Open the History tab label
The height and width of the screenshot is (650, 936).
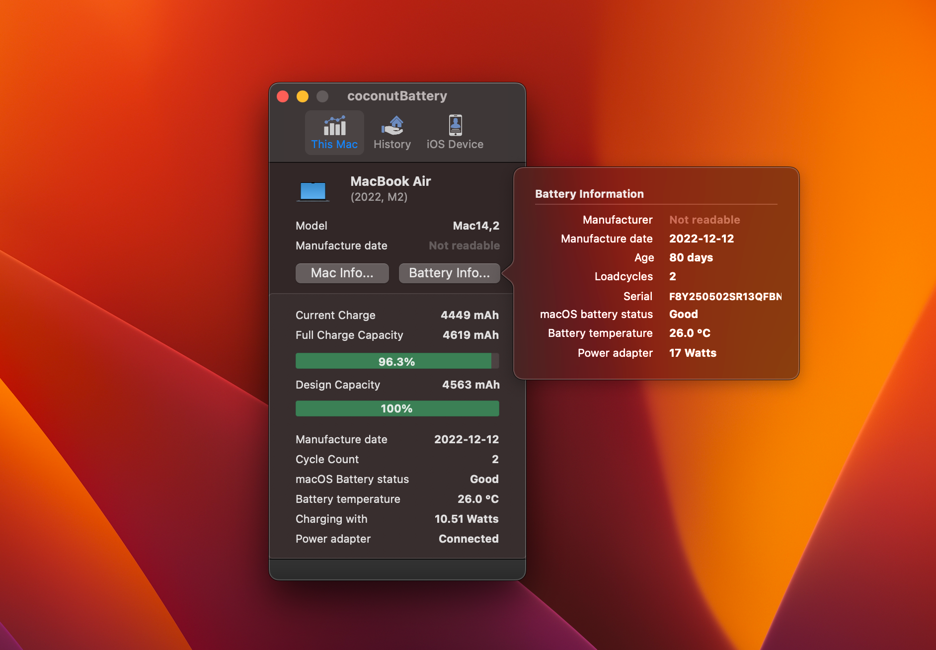coord(392,144)
